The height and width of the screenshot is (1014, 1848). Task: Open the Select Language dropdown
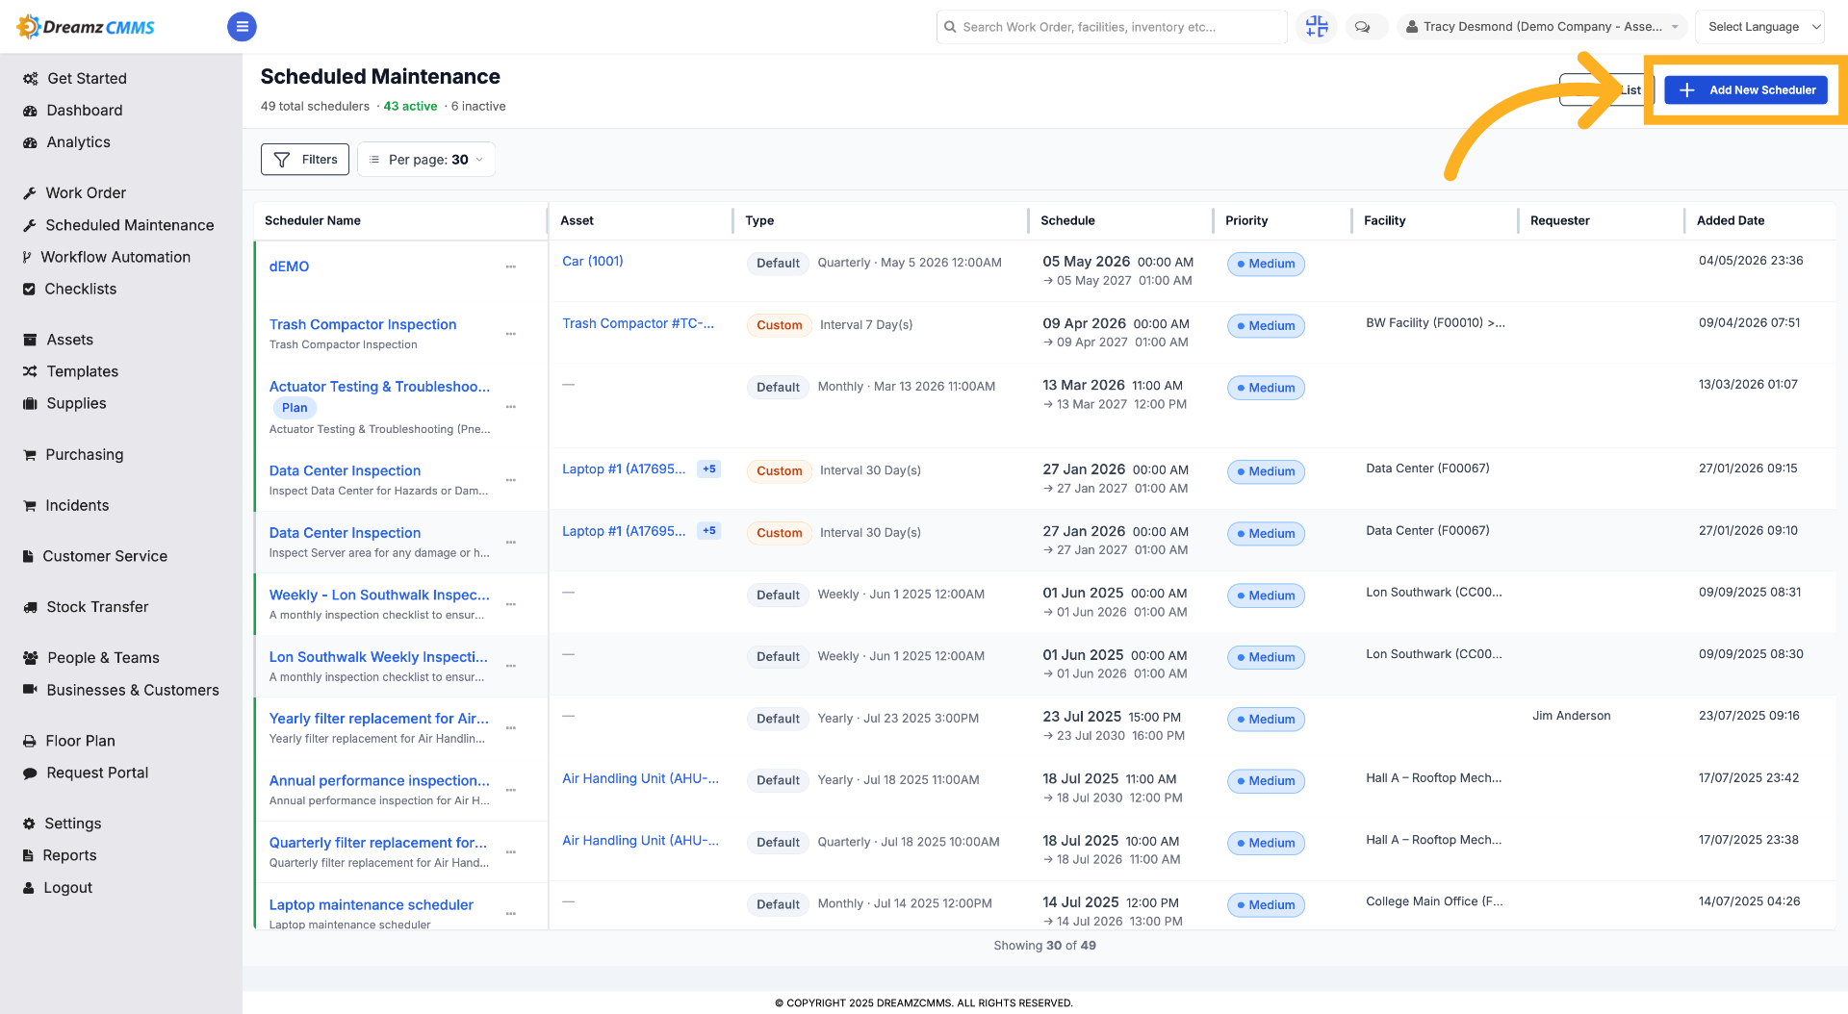(1759, 27)
